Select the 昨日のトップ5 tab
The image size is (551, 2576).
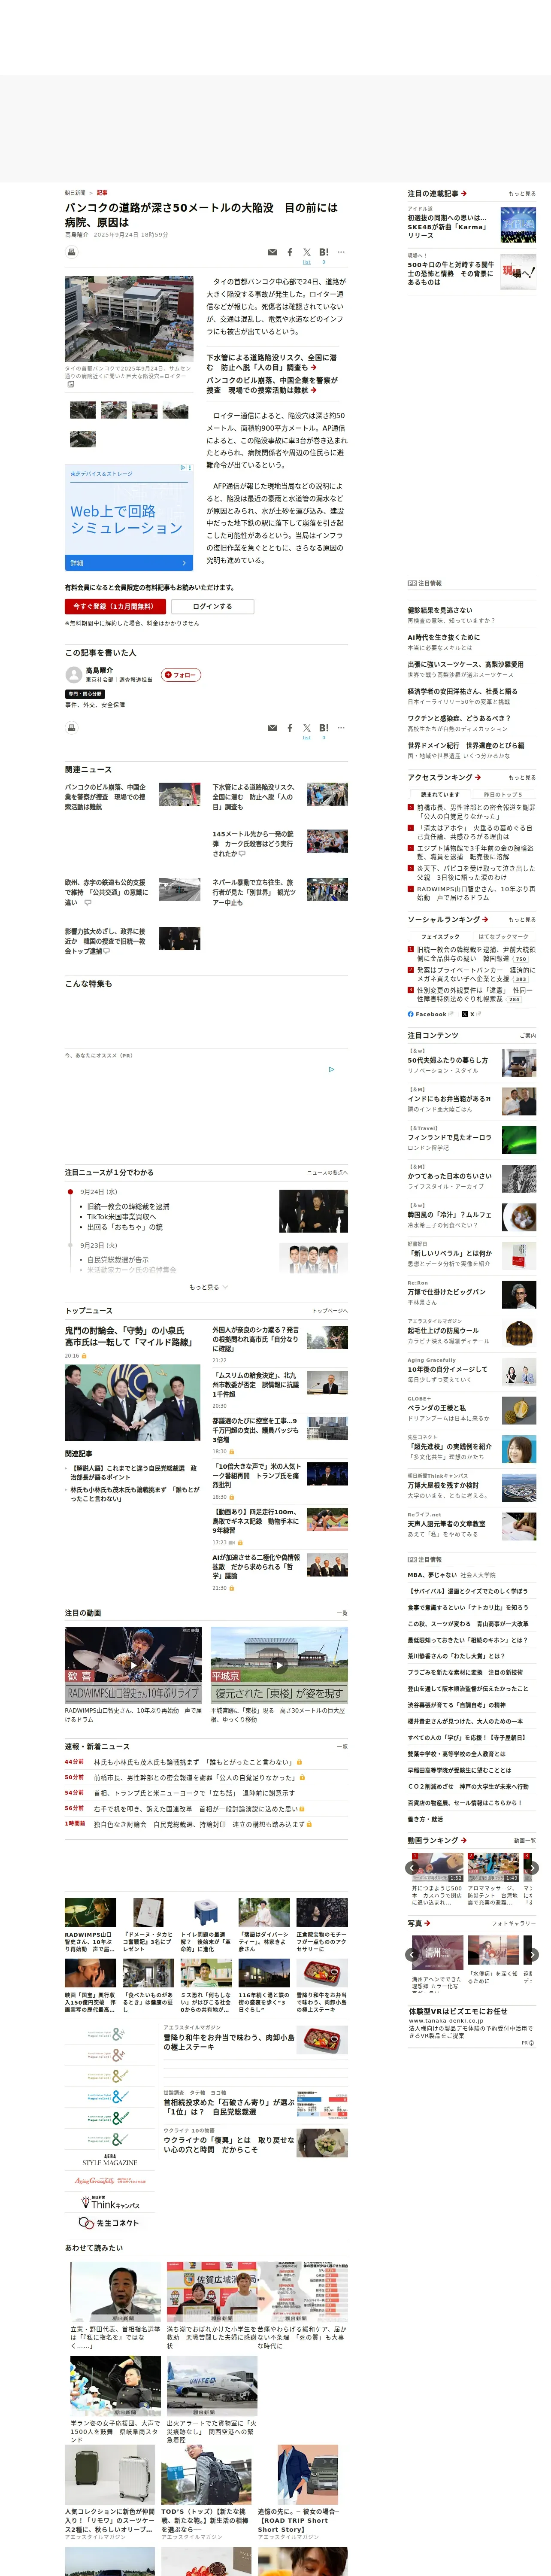click(503, 795)
